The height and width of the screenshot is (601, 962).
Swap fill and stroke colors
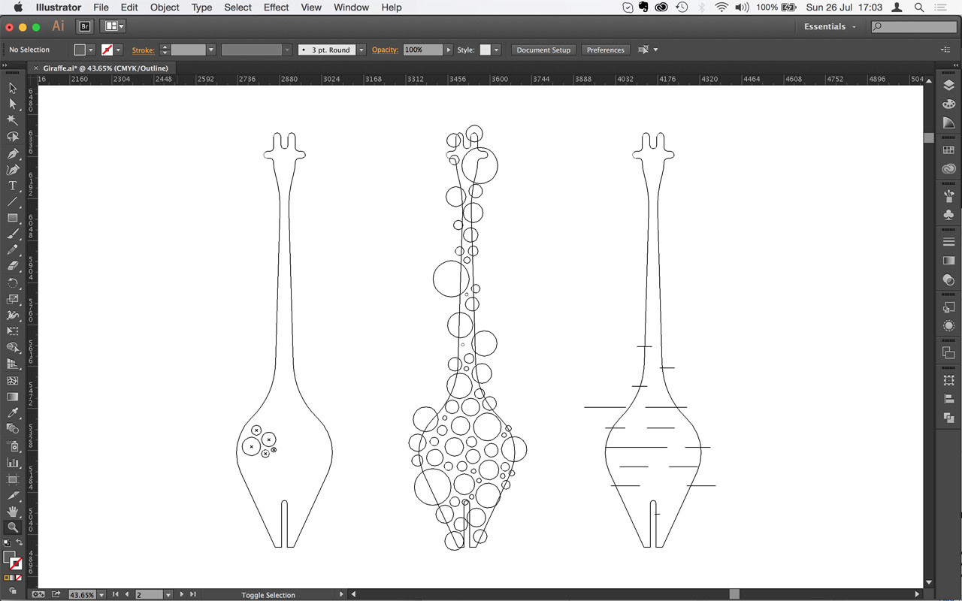20,542
